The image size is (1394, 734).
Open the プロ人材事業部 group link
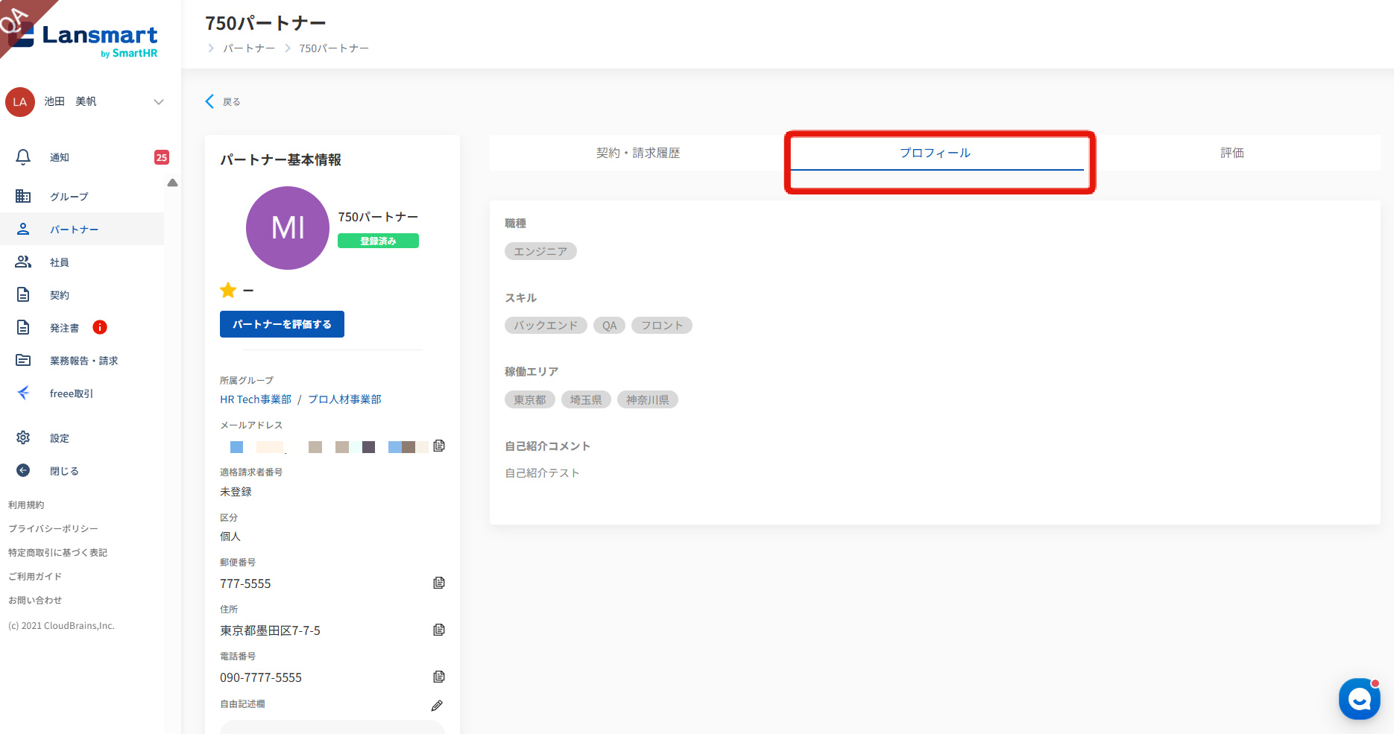pyautogui.click(x=344, y=399)
